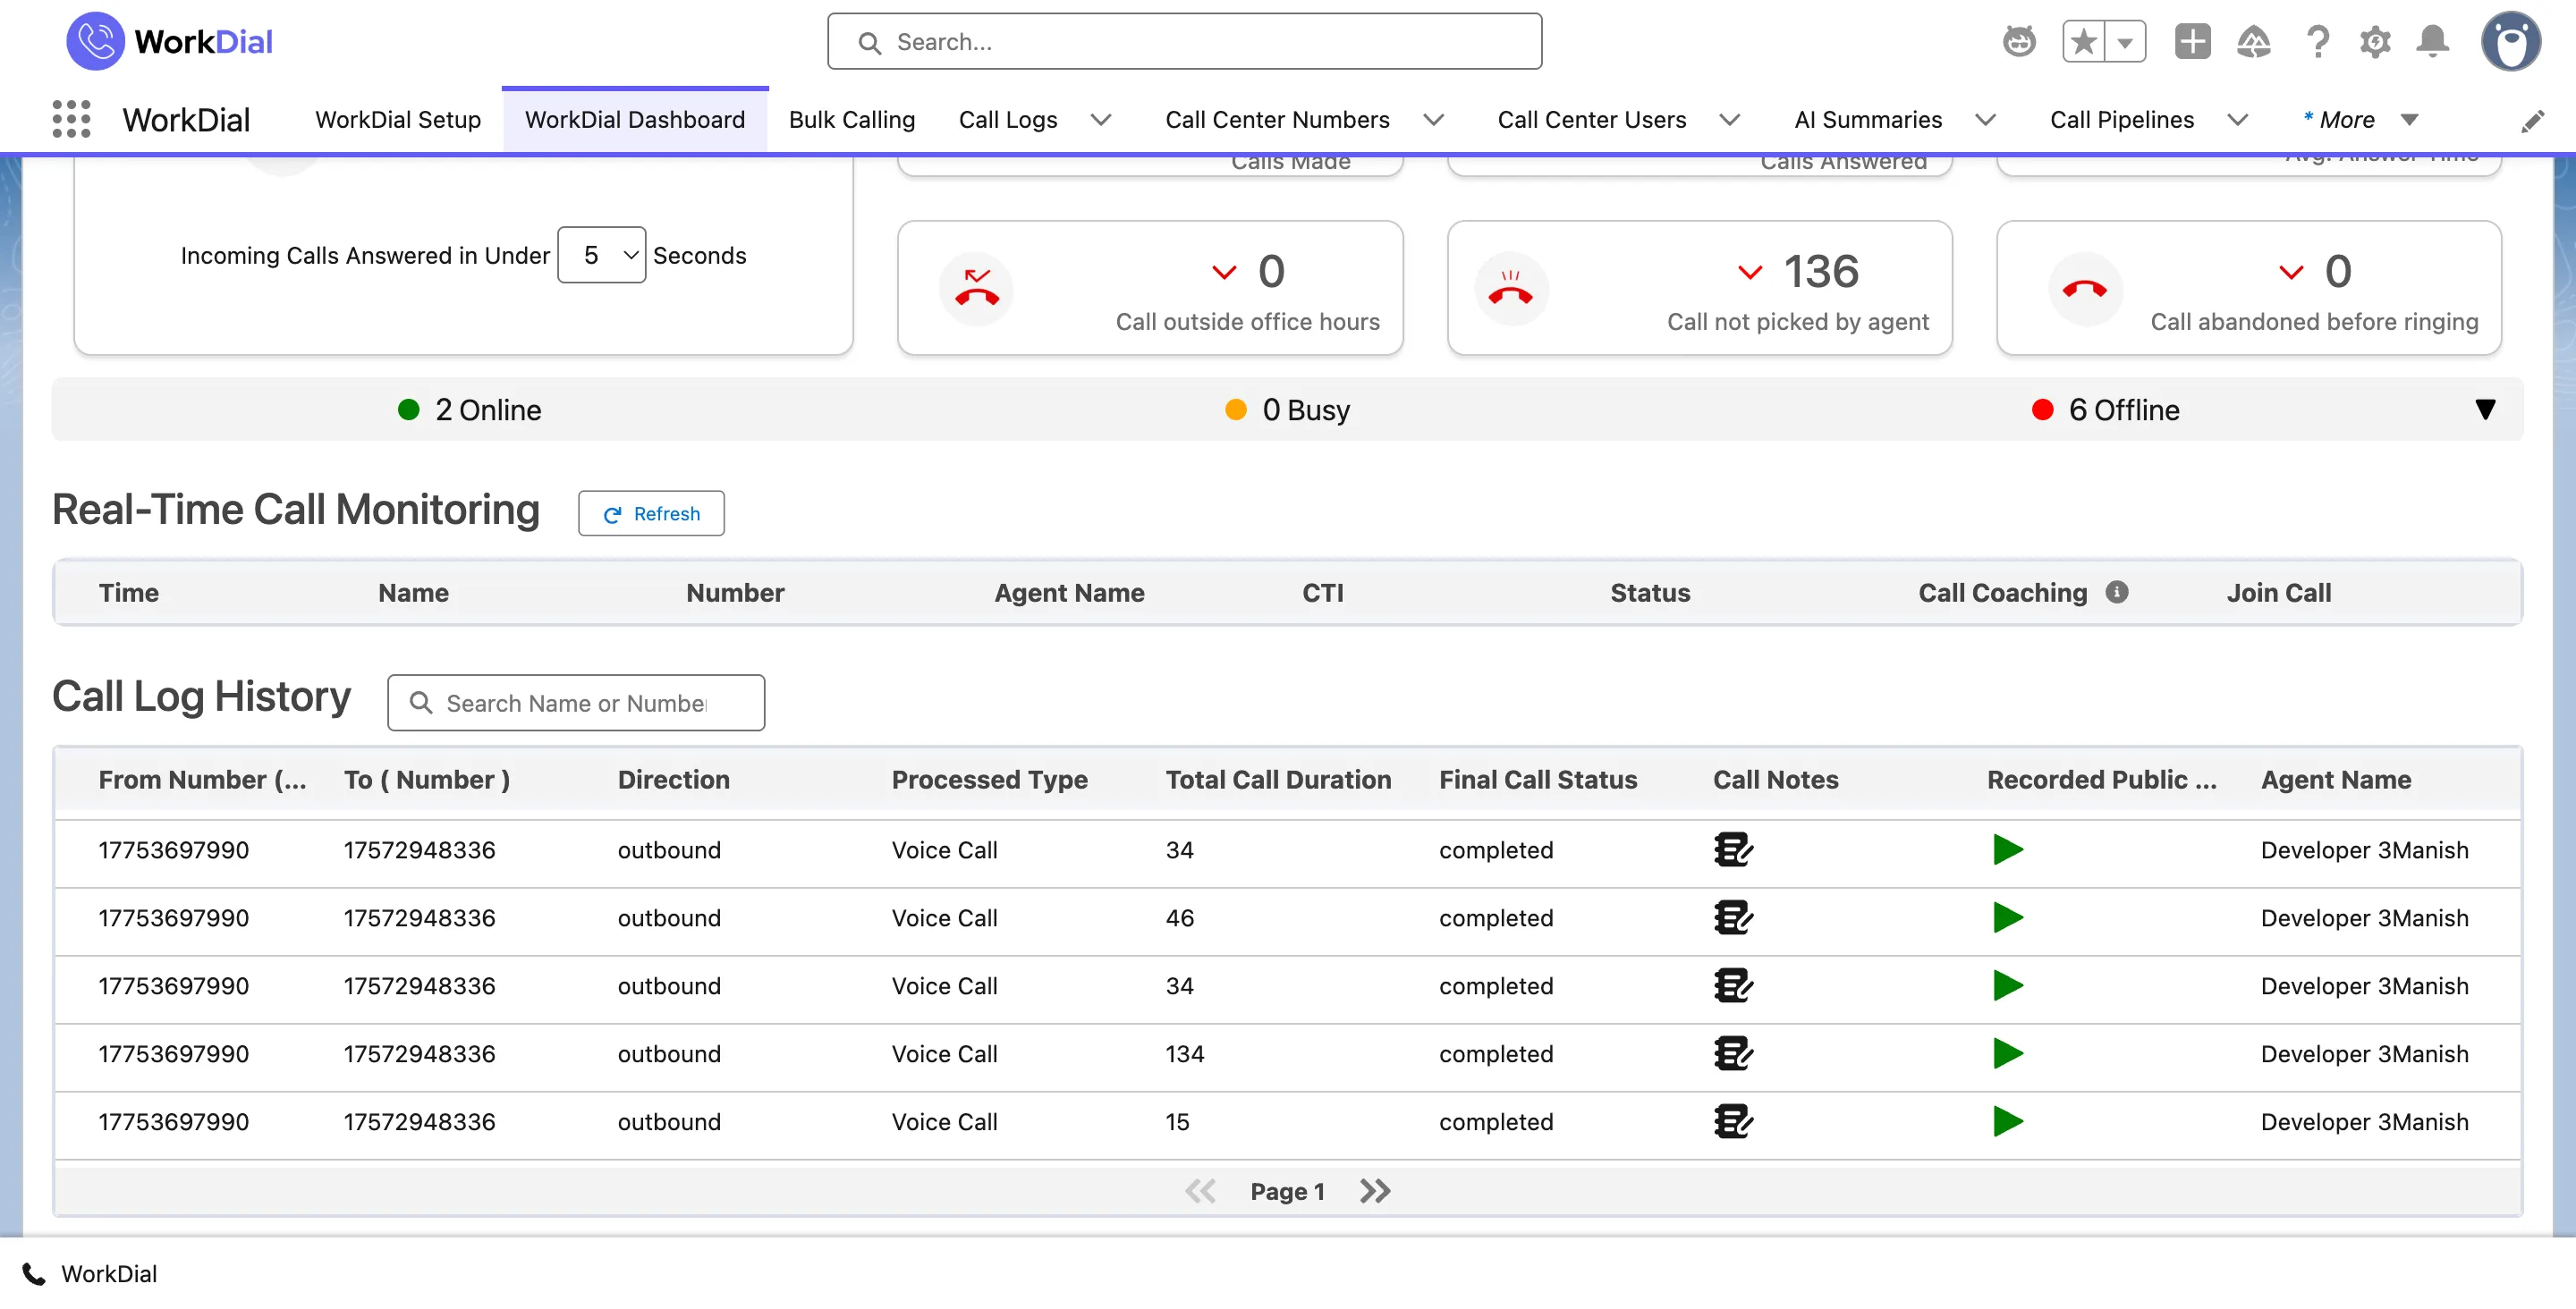Go to next page double arrow

(1375, 1191)
